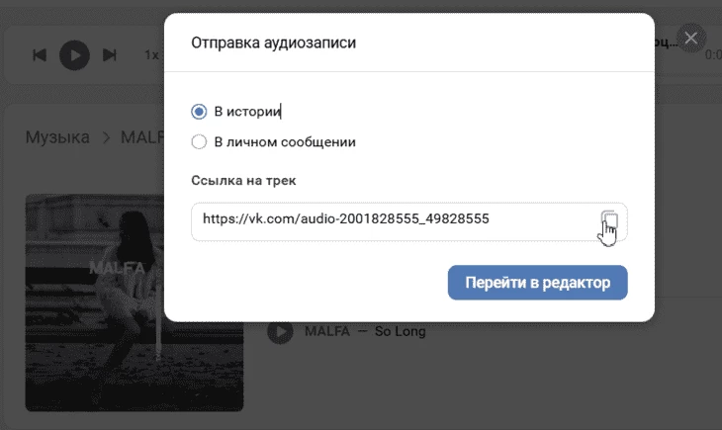Click the «В личном сообщении» label text

(x=285, y=141)
